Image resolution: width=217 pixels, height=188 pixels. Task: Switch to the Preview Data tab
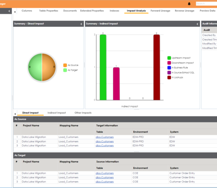pos(208,11)
